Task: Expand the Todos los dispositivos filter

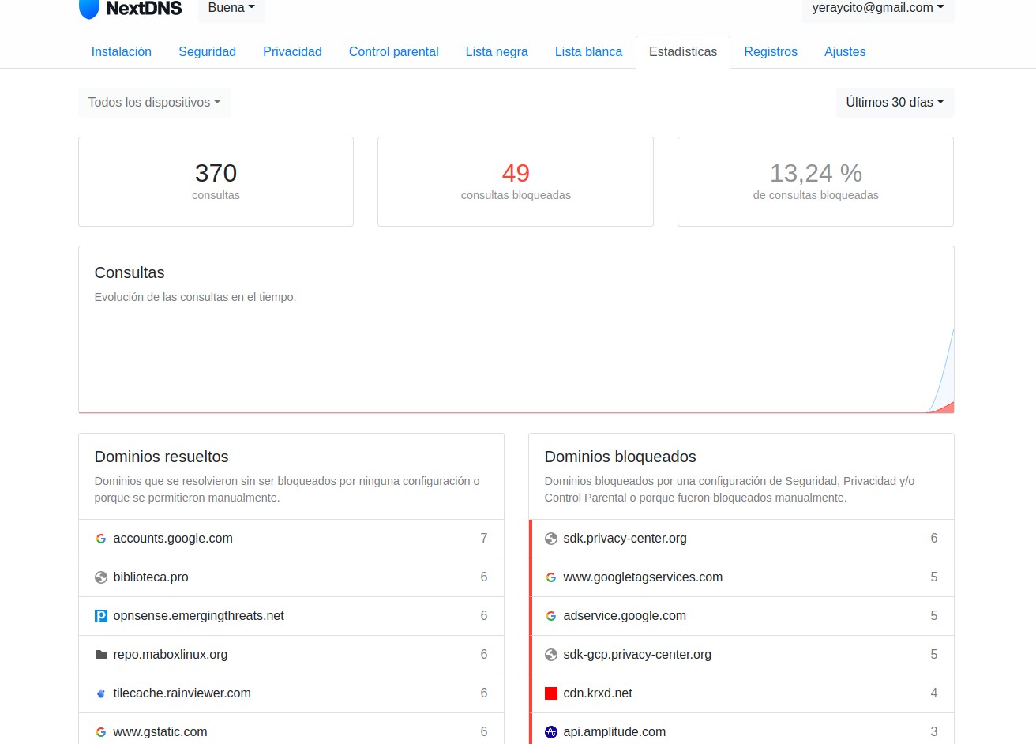Action: tap(154, 103)
